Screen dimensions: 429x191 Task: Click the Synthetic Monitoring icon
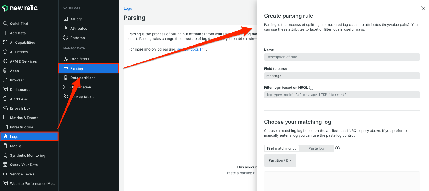point(5,155)
